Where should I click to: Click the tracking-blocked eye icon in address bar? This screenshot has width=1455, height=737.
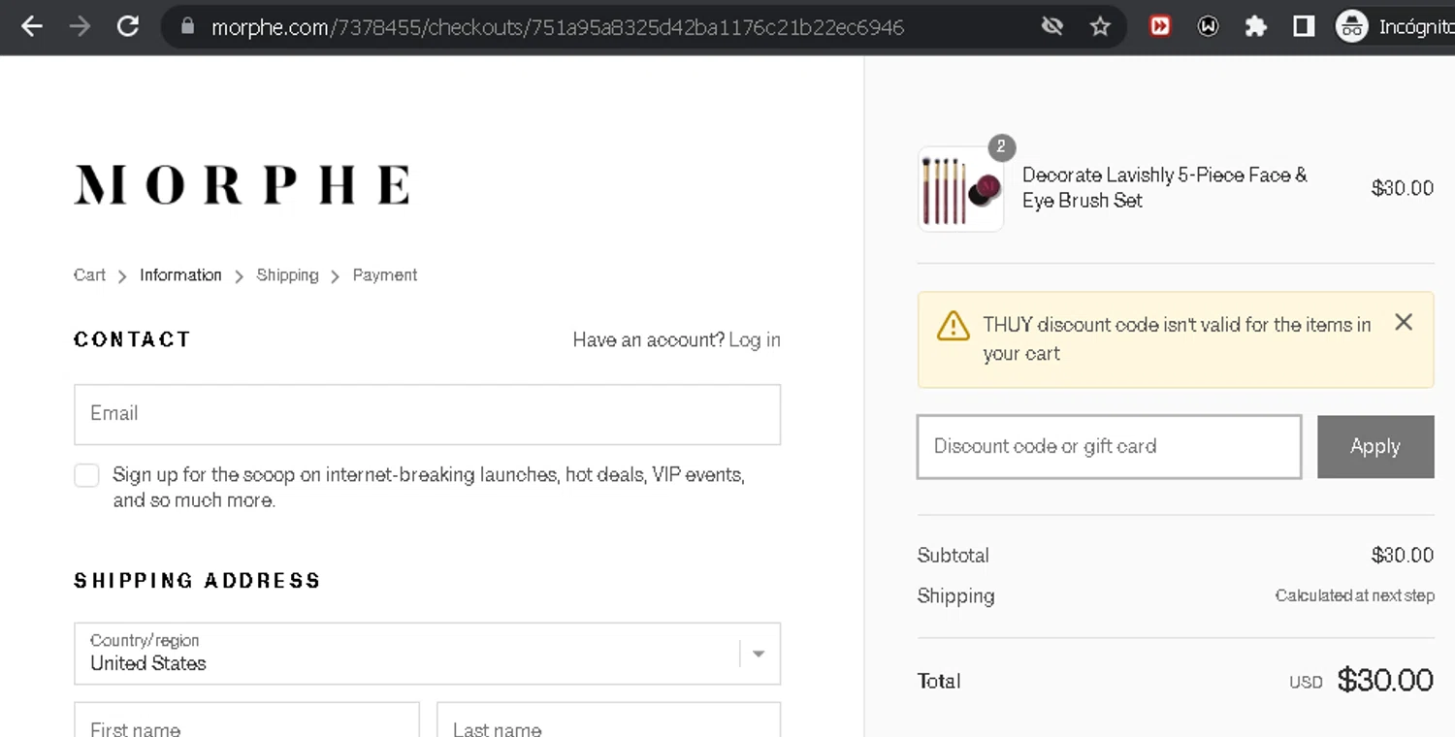click(x=1052, y=26)
